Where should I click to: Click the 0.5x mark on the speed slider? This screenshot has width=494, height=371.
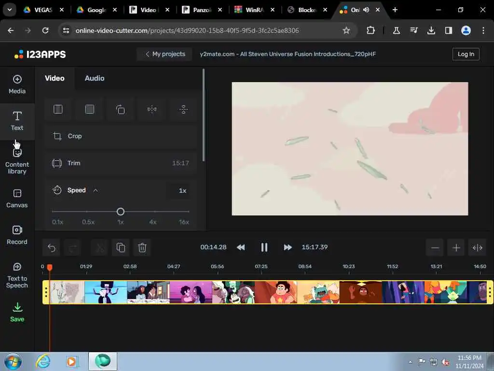point(88,222)
